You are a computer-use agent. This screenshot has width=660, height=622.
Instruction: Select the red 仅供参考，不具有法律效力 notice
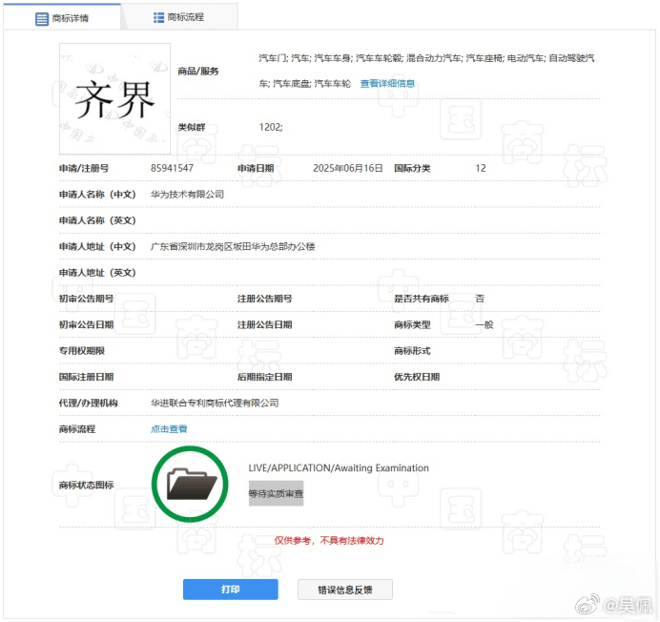click(329, 540)
